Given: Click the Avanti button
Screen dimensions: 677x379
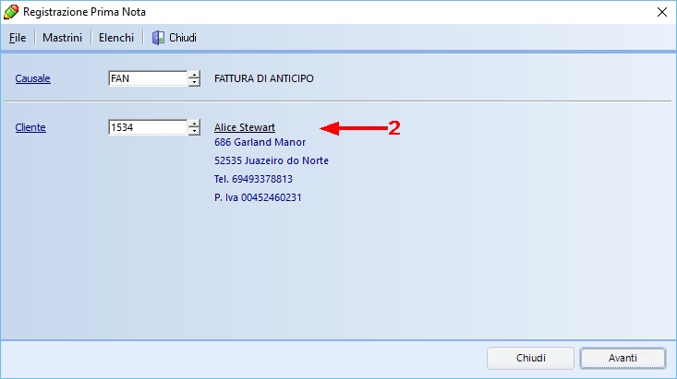Looking at the screenshot, I should coord(623,358).
